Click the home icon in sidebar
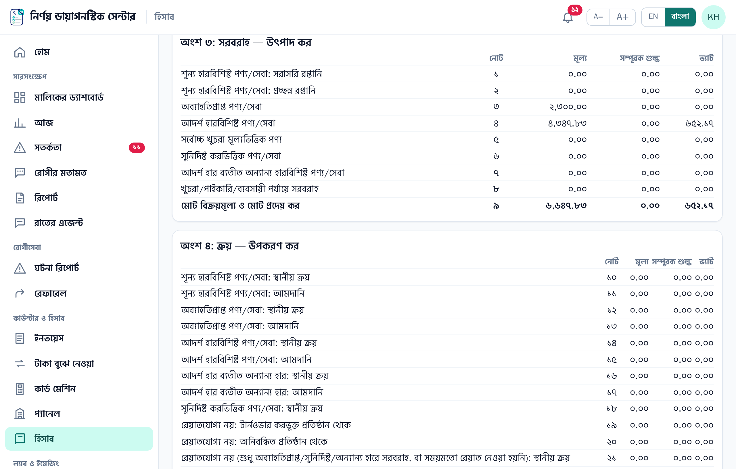 click(20, 52)
